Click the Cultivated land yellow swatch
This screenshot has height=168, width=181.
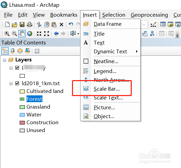point(22,91)
